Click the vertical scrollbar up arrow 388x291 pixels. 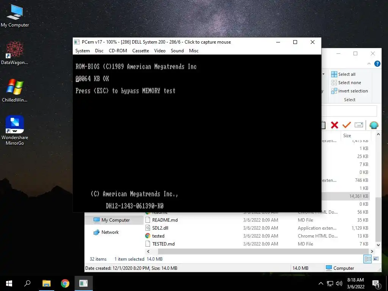pyautogui.click(x=378, y=135)
